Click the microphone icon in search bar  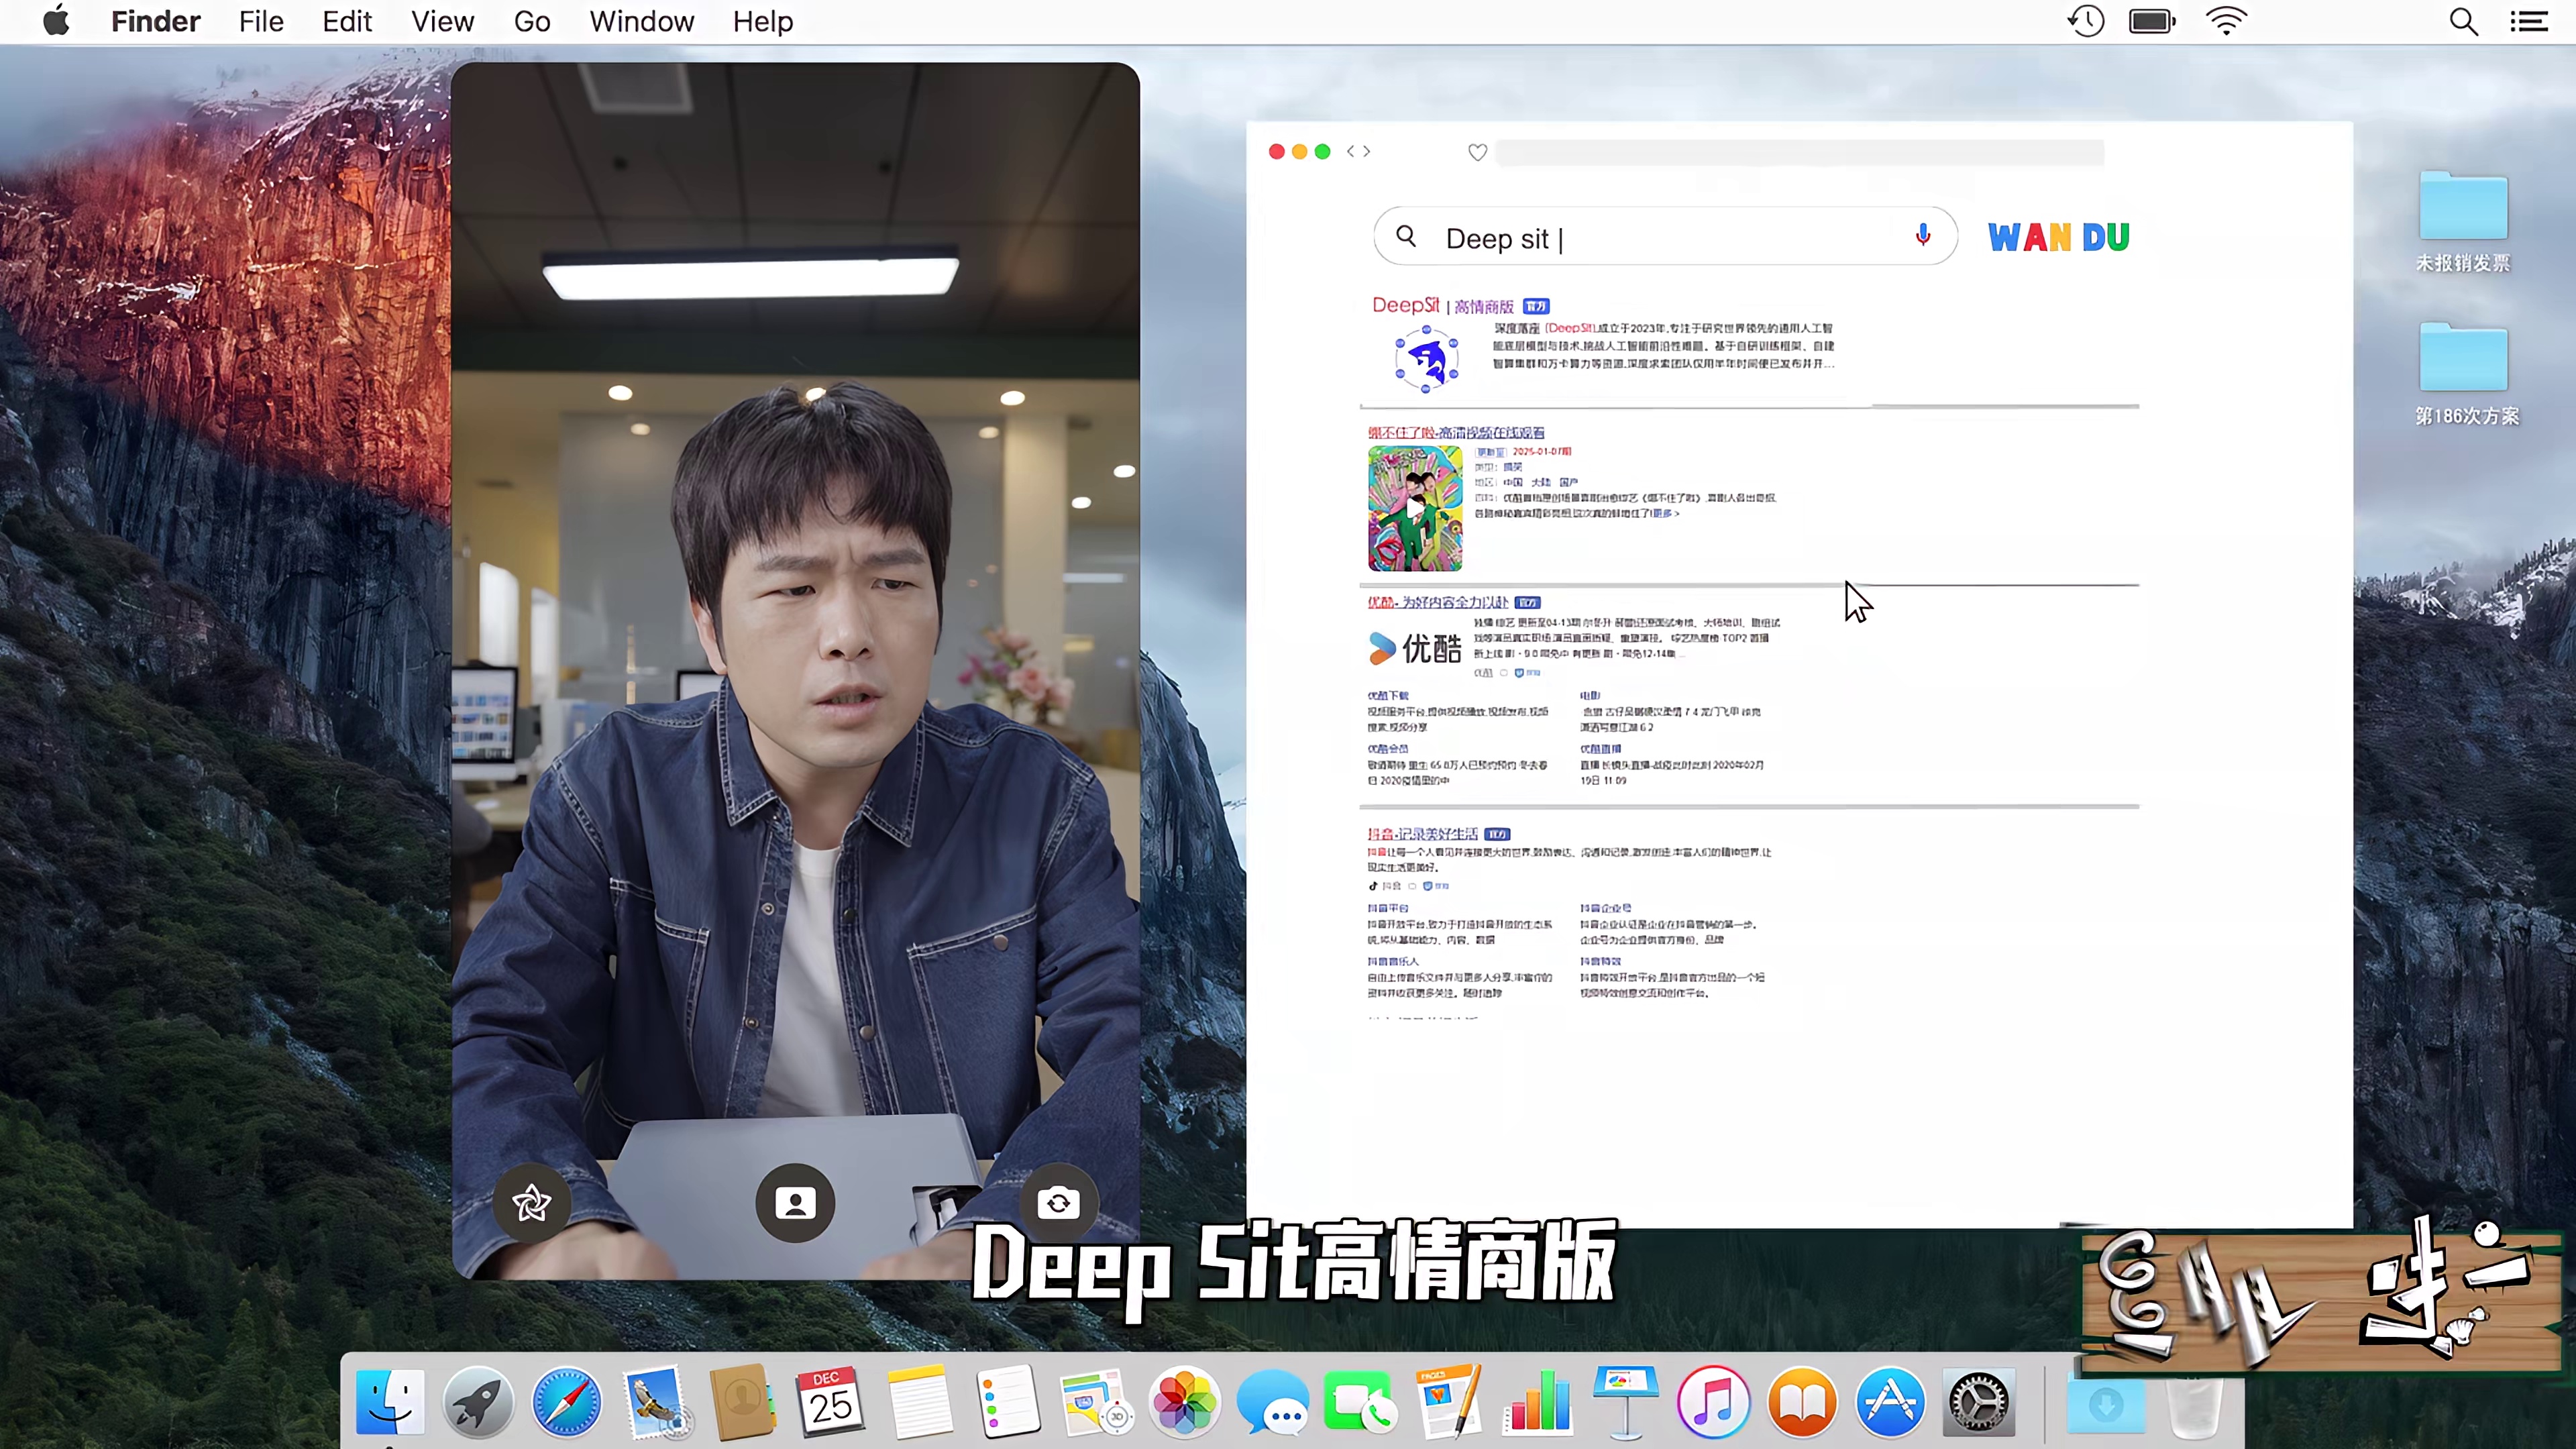click(1922, 236)
